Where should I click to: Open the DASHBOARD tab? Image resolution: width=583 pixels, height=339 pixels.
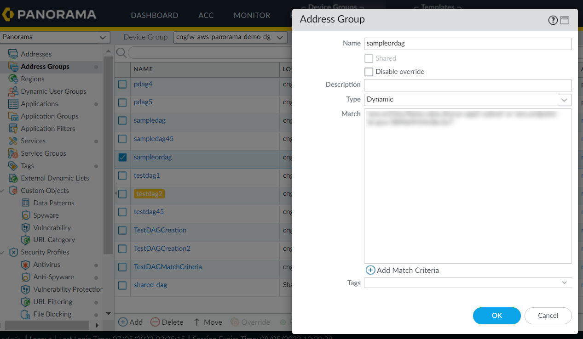[154, 15]
